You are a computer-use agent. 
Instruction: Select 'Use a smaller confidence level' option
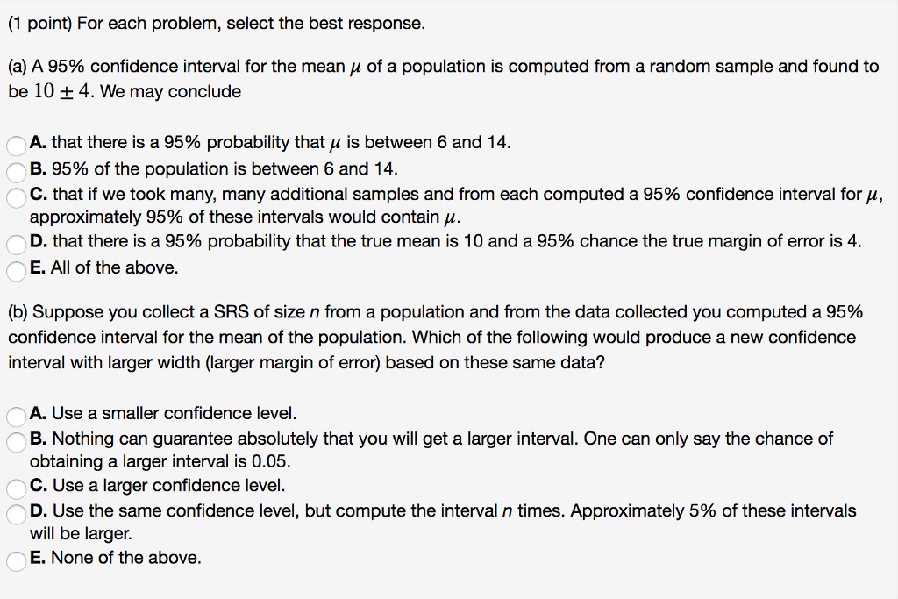click(14, 414)
